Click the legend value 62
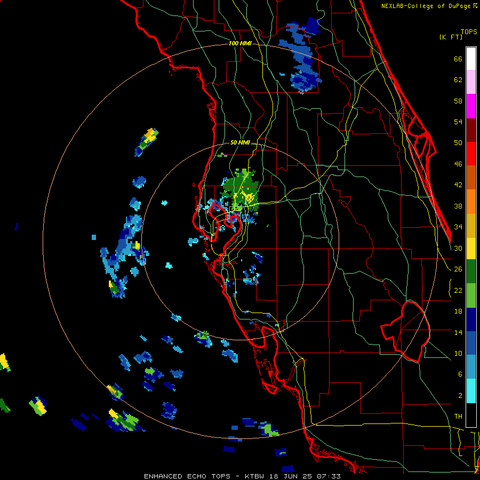Viewport: 480px width, 480px height. [x=458, y=80]
